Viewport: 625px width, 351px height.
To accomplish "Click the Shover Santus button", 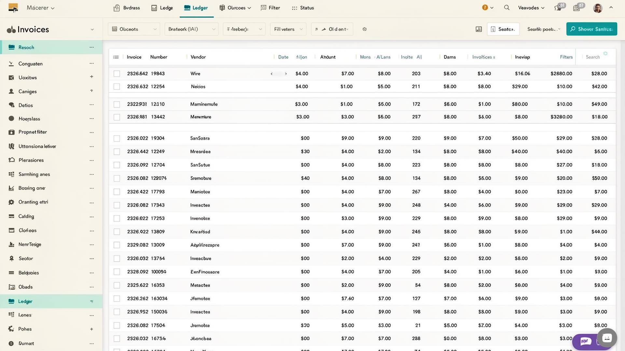I will coord(591,29).
